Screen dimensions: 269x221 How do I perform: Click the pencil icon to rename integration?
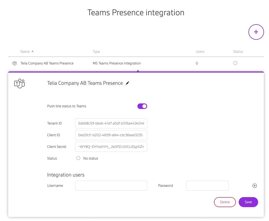click(x=127, y=83)
